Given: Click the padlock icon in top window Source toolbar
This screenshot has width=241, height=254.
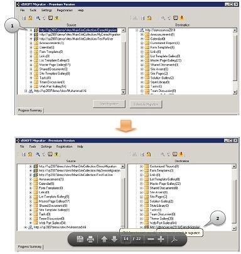Looking at the screenshot, I should [30, 18].
